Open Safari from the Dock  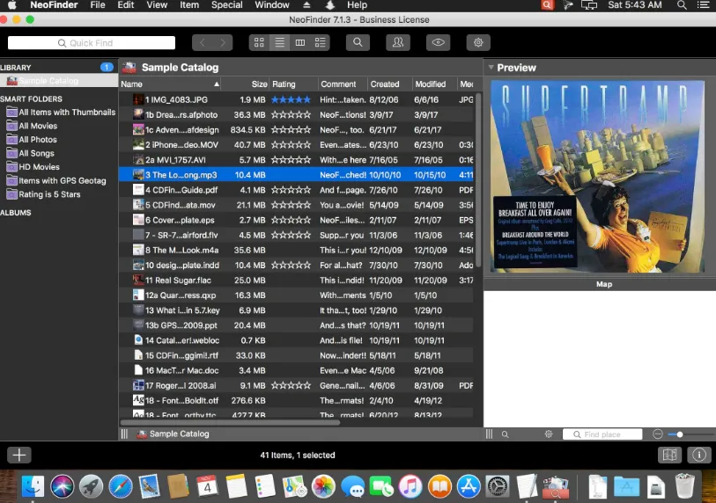(121, 486)
